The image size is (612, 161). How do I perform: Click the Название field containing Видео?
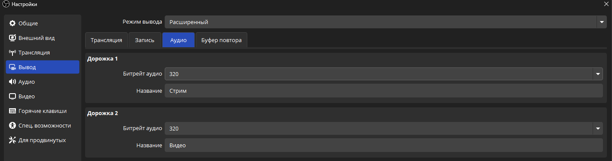(384, 146)
